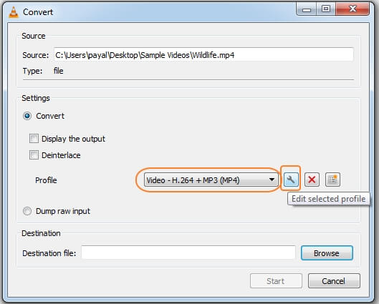Minimize the Convert dialog window
Viewport: 379px width, 304px height.
click(306, 9)
